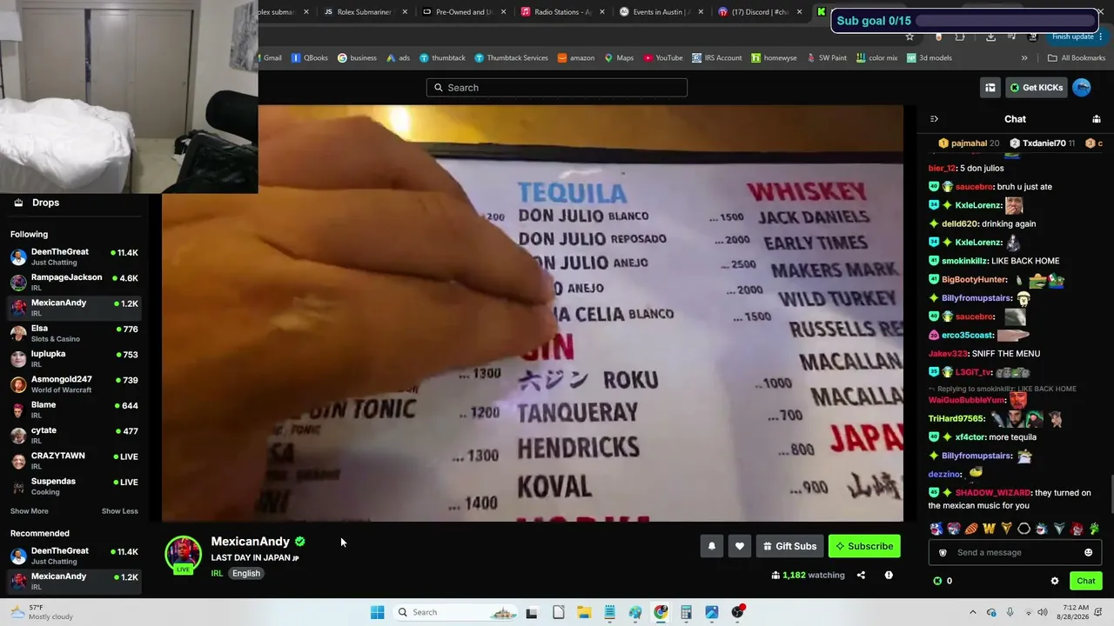This screenshot has height=626, width=1114.
Task: Open the OBS icon in the taskbar
Action: click(738, 612)
